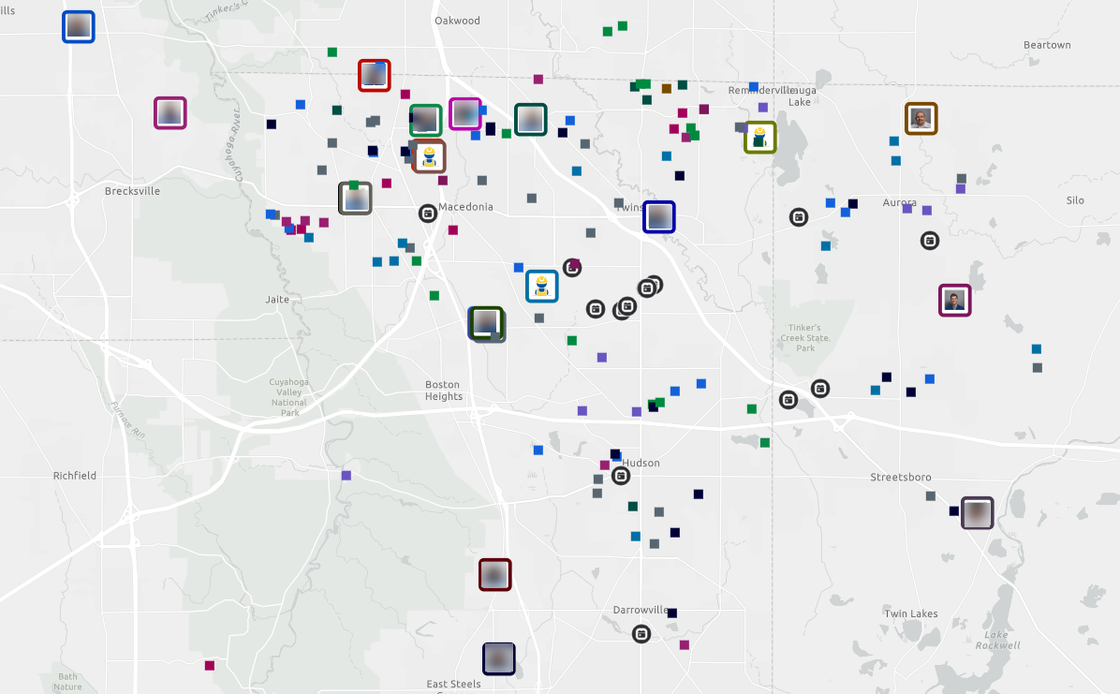1120x694 pixels.
Task: Select the appointment icon near Darrowville
Action: pos(641,633)
